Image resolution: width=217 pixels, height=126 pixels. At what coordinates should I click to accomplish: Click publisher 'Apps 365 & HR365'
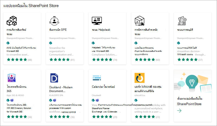pyautogui.click(x=15, y=95)
